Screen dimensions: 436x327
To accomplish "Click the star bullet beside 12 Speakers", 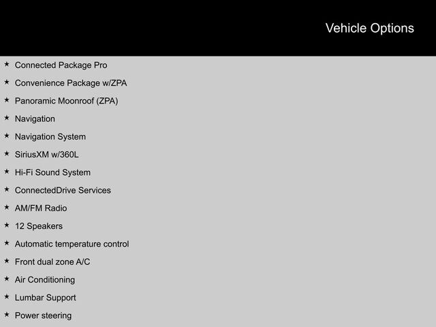I will tap(6, 225).
